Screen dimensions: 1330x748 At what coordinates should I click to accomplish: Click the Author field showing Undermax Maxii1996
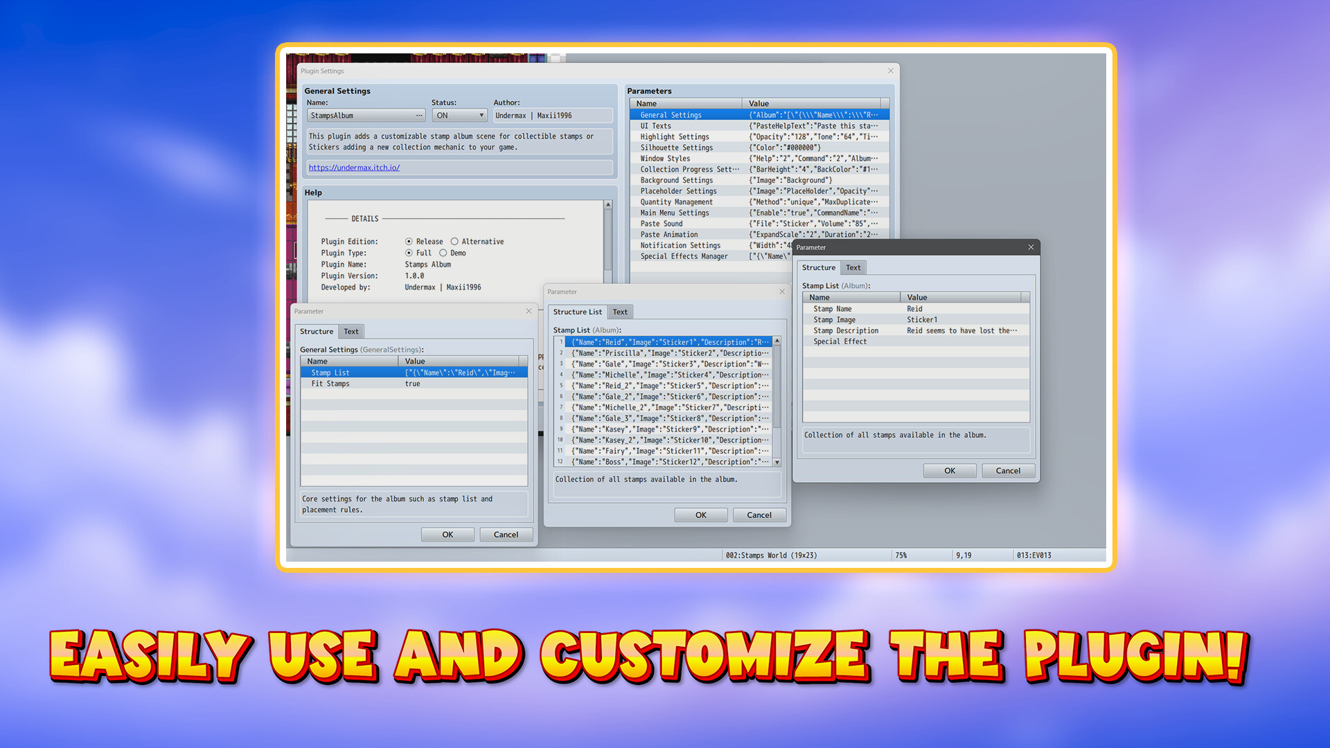tap(552, 115)
